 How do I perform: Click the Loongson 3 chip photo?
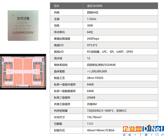tap(23, 25)
